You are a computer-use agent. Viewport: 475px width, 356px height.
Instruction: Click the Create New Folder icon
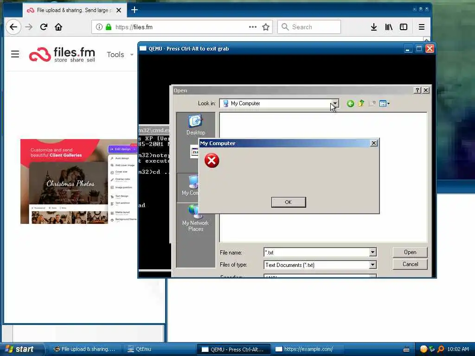click(372, 103)
